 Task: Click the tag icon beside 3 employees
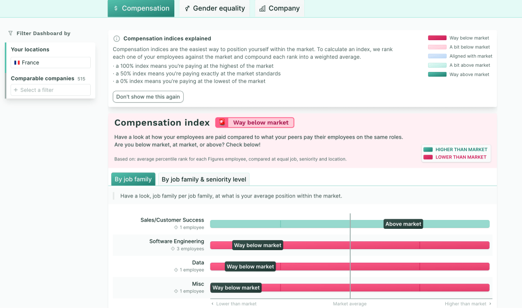pos(173,249)
